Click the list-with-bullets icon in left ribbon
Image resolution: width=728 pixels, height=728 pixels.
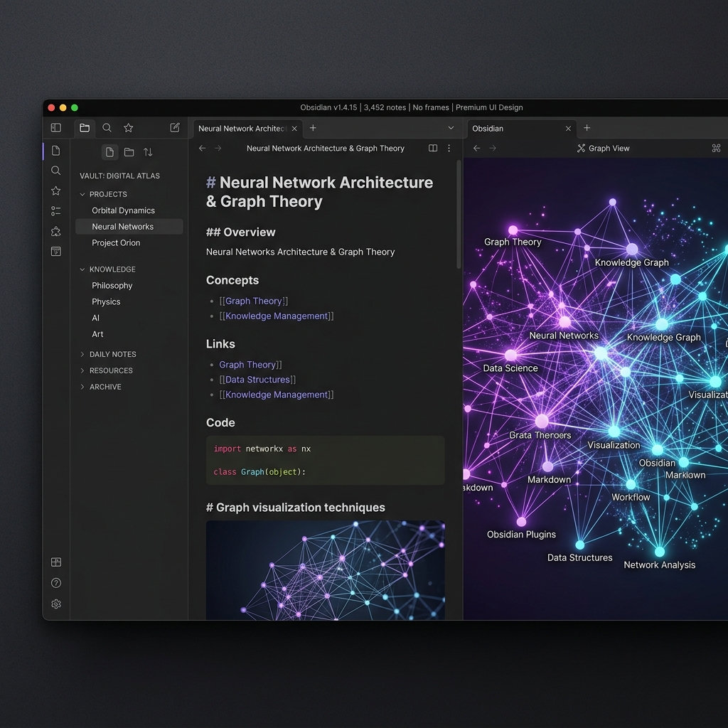[x=55, y=211]
